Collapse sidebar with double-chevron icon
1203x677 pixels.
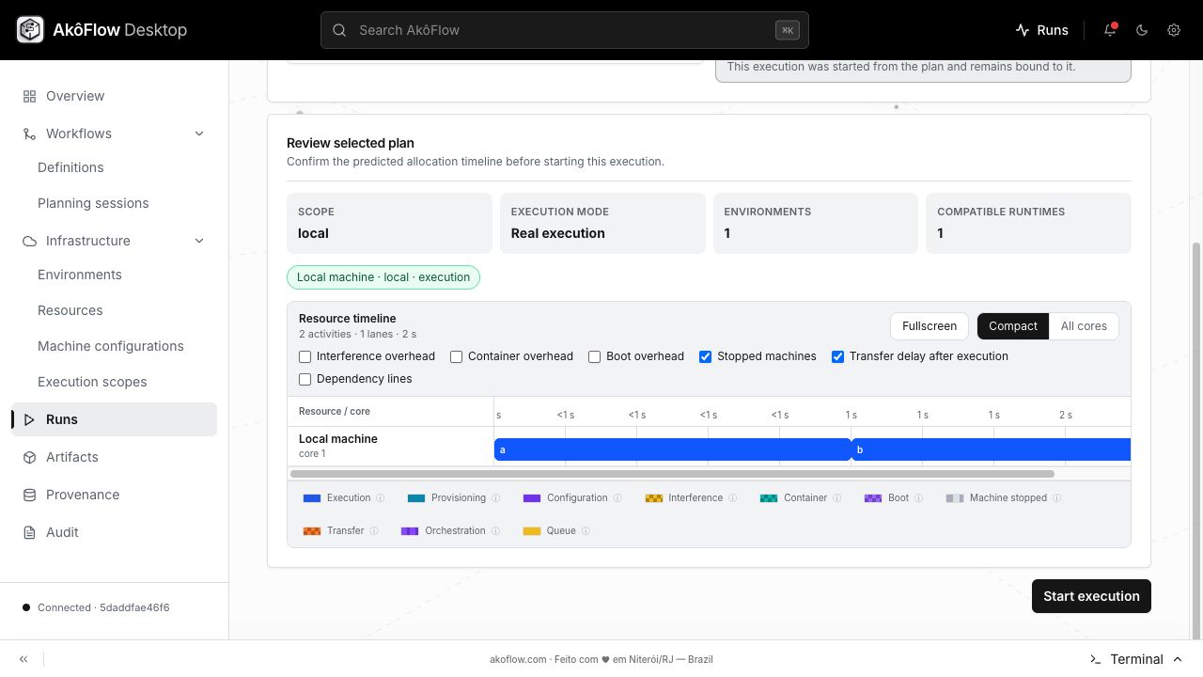pyautogui.click(x=23, y=659)
